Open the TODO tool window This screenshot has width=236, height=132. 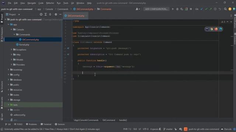[18, 124]
